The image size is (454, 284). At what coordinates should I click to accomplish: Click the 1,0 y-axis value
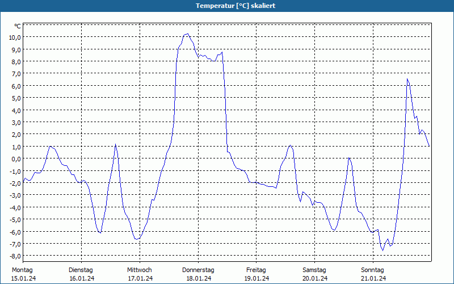tap(16, 147)
